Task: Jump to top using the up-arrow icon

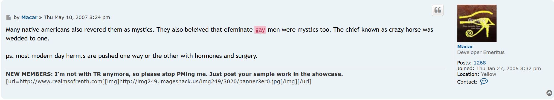Action: pos(549,93)
